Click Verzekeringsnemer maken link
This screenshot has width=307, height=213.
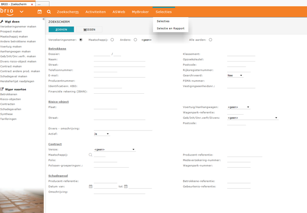coord(18,27)
